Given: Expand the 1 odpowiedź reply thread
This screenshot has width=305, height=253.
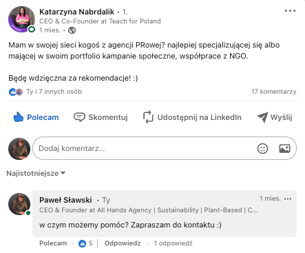Looking at the screenshot, I should (173, 243).
